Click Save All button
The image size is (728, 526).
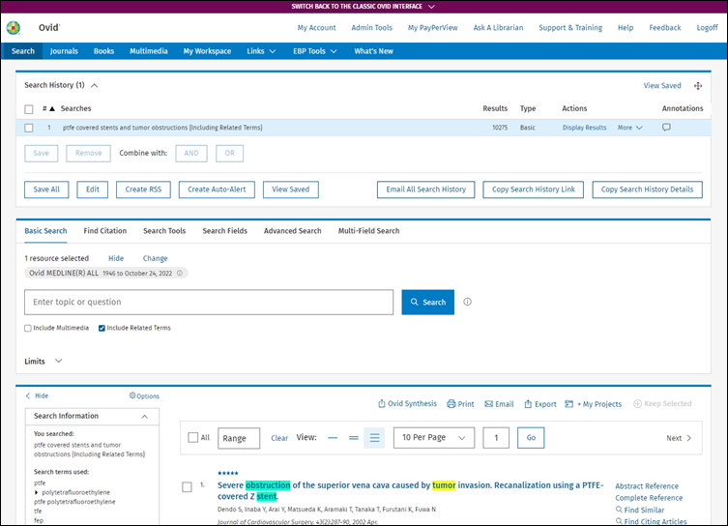pos(46,190)
